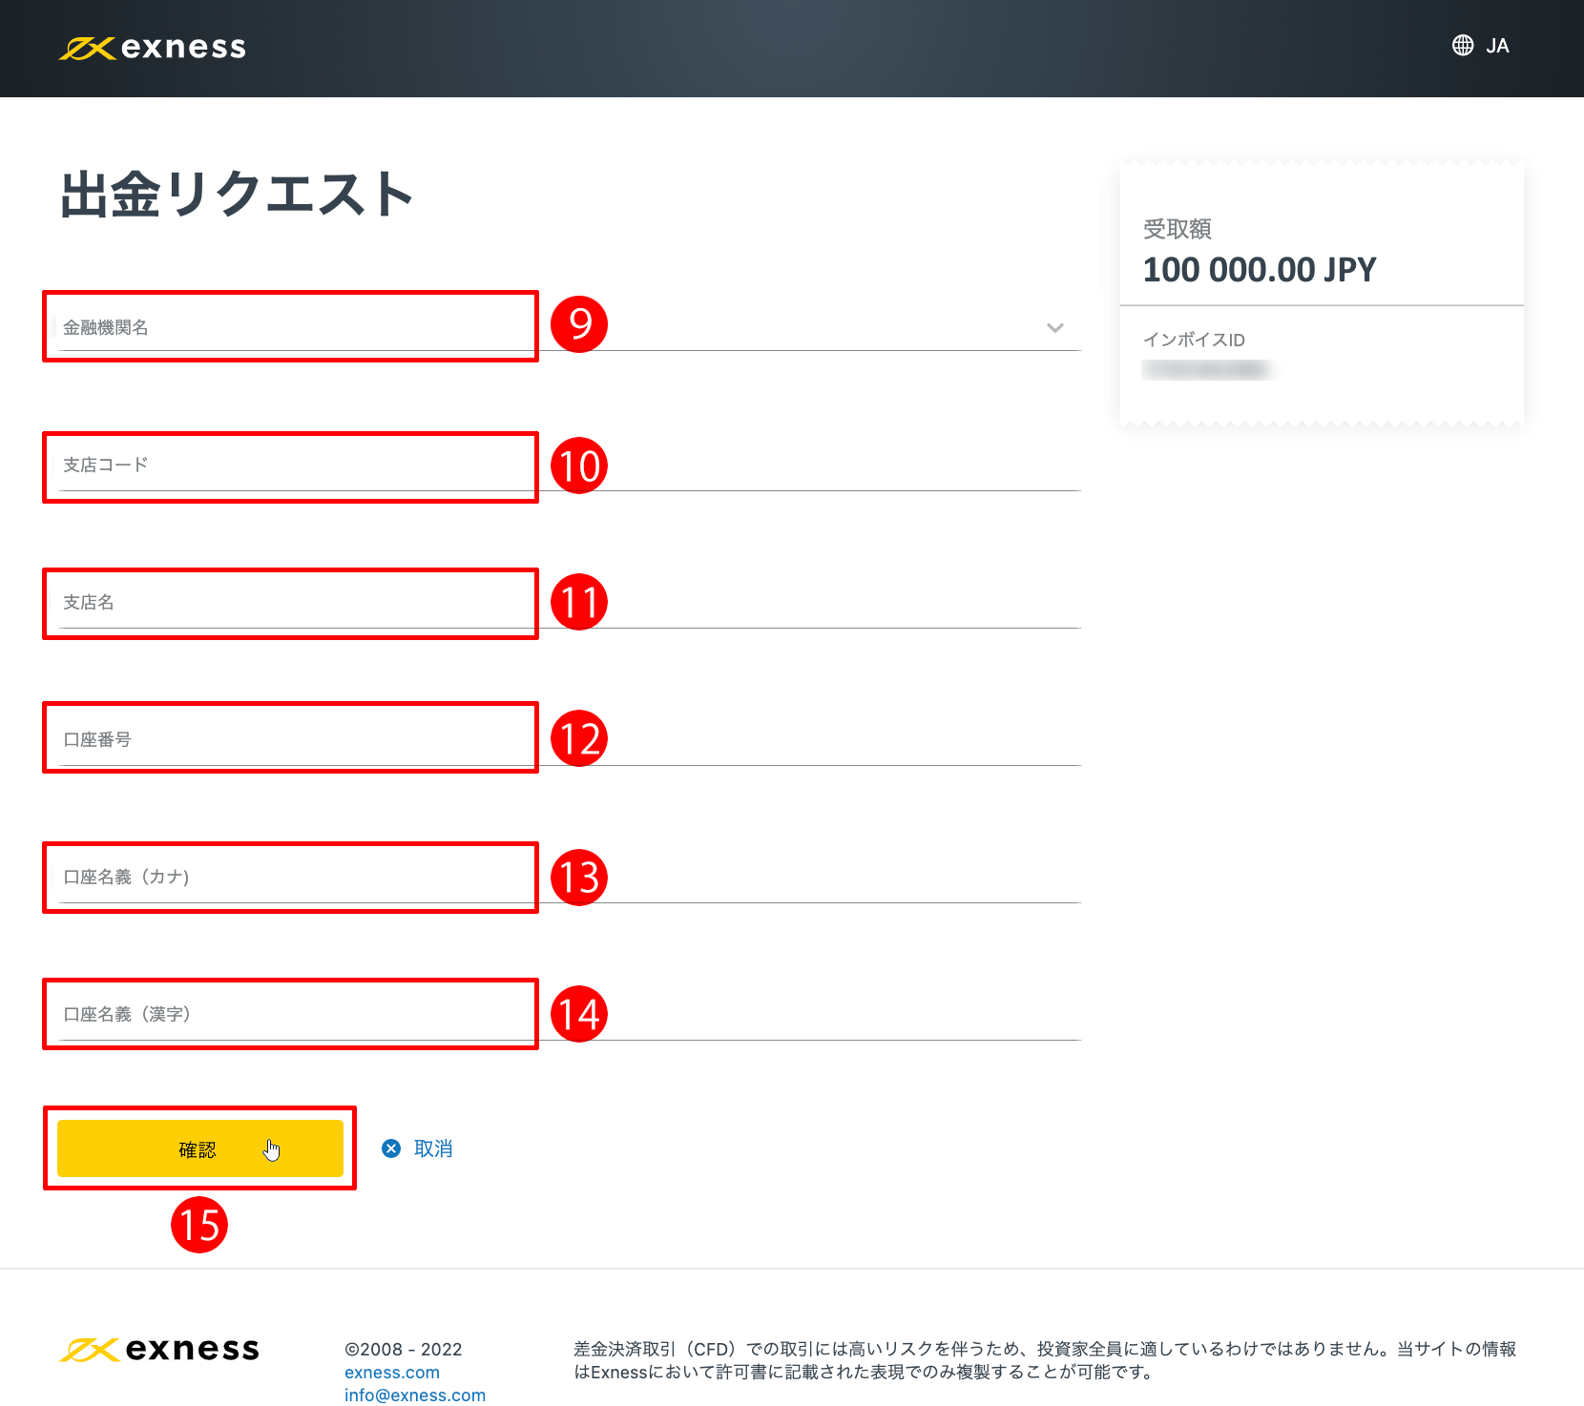Viewport: 1584px width, 1406px height.
Task: Open the exness.com link in footer
Action: [392, 1372]
